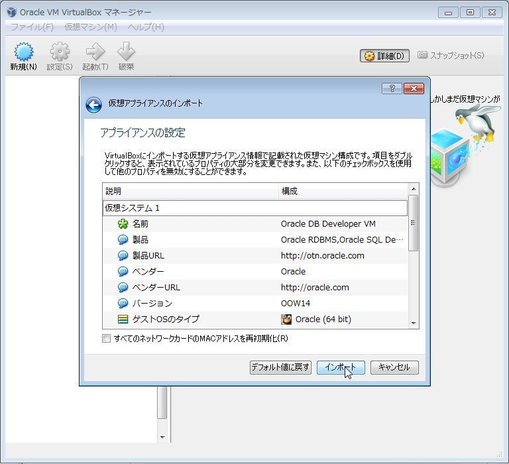The image size is (509, 464).
Task: Select the Oracle vendor value cell
Action: click(x=293, y=272)
